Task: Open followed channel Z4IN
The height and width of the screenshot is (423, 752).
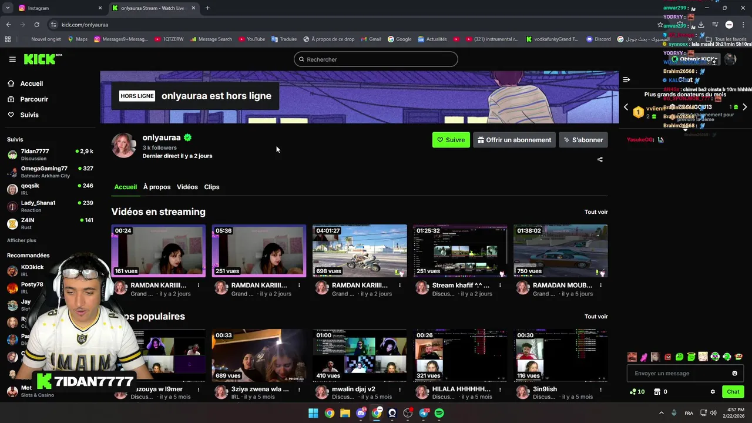Action: (x=50, y=223)
